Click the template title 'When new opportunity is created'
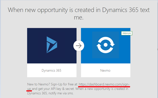 [79, 13]
